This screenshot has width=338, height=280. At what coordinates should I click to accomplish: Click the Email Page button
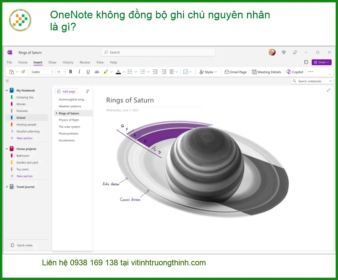pos(235,72)
